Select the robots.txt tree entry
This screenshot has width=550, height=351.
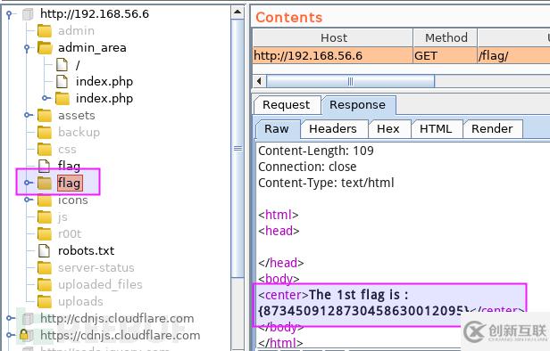click(x=87, y=251)
